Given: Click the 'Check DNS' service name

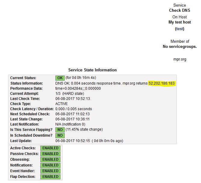Looking at the screenshot, I should (180, 11).
